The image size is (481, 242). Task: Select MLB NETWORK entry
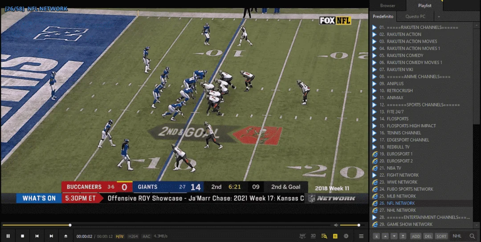point(422,196)
